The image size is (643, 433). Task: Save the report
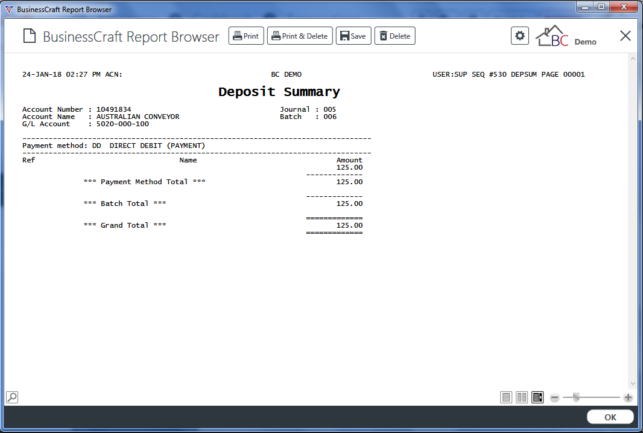pos(353,36)
